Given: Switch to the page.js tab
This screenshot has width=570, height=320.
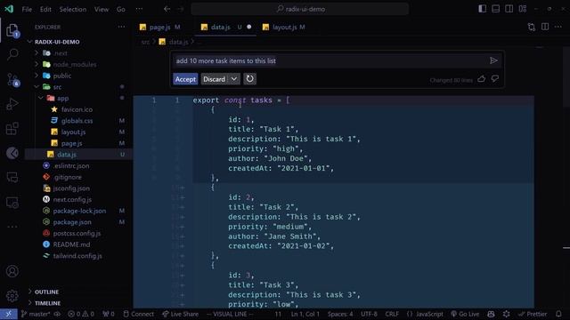Looking at the screenshot, I should pyautogui.click(x=160, y=27).
